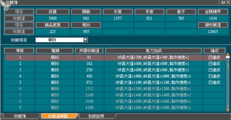This screenshot has height=120, width=231.
Task: Click 已達成 status in level 5 row
Action: point(214,82)
